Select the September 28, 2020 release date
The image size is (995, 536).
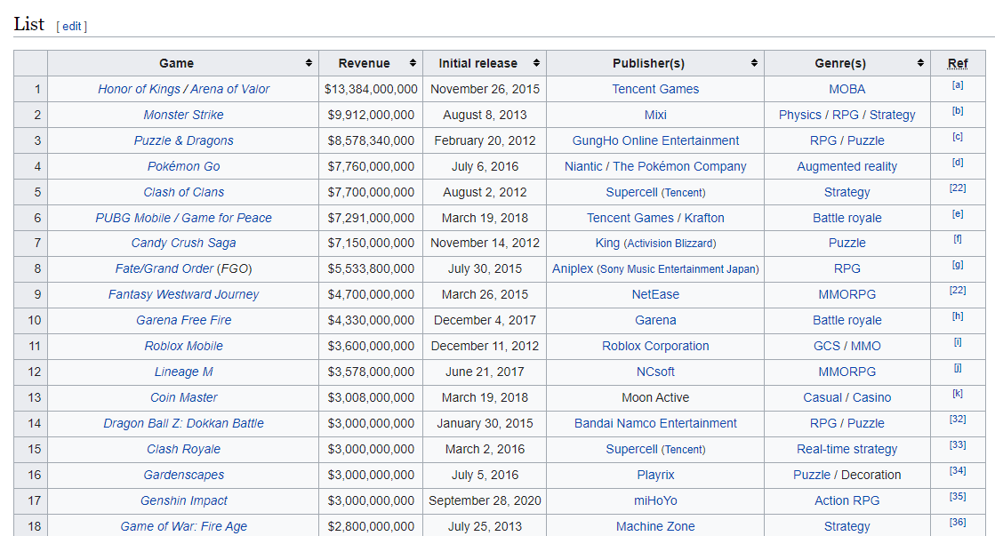pyautogui.click(x=485, y=500)
